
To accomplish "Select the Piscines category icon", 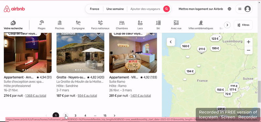I will point(60,25).
